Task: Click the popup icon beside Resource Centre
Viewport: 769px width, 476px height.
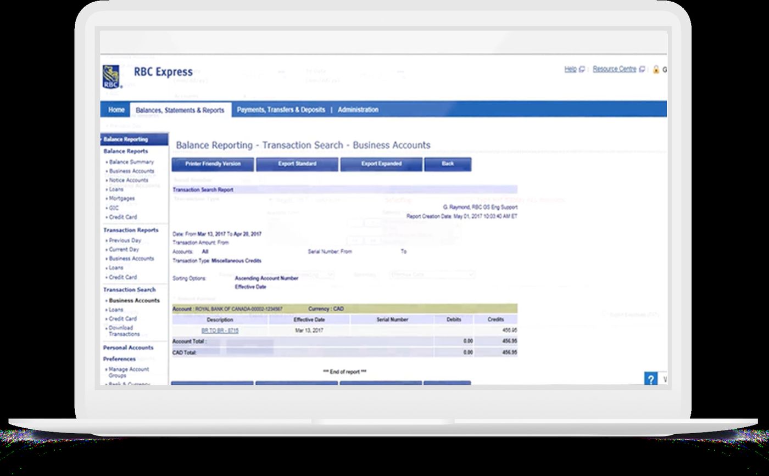Action: tap(642, 70)
